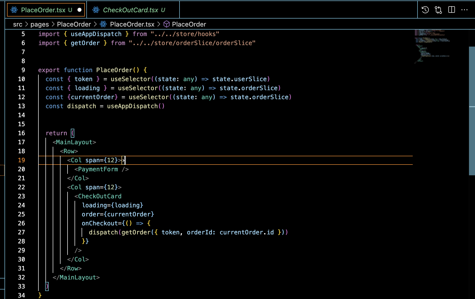Select PlaceOrder.tsx breadcrumb
Viewport: 475px width, 299px height.
(x=132, y=24)
